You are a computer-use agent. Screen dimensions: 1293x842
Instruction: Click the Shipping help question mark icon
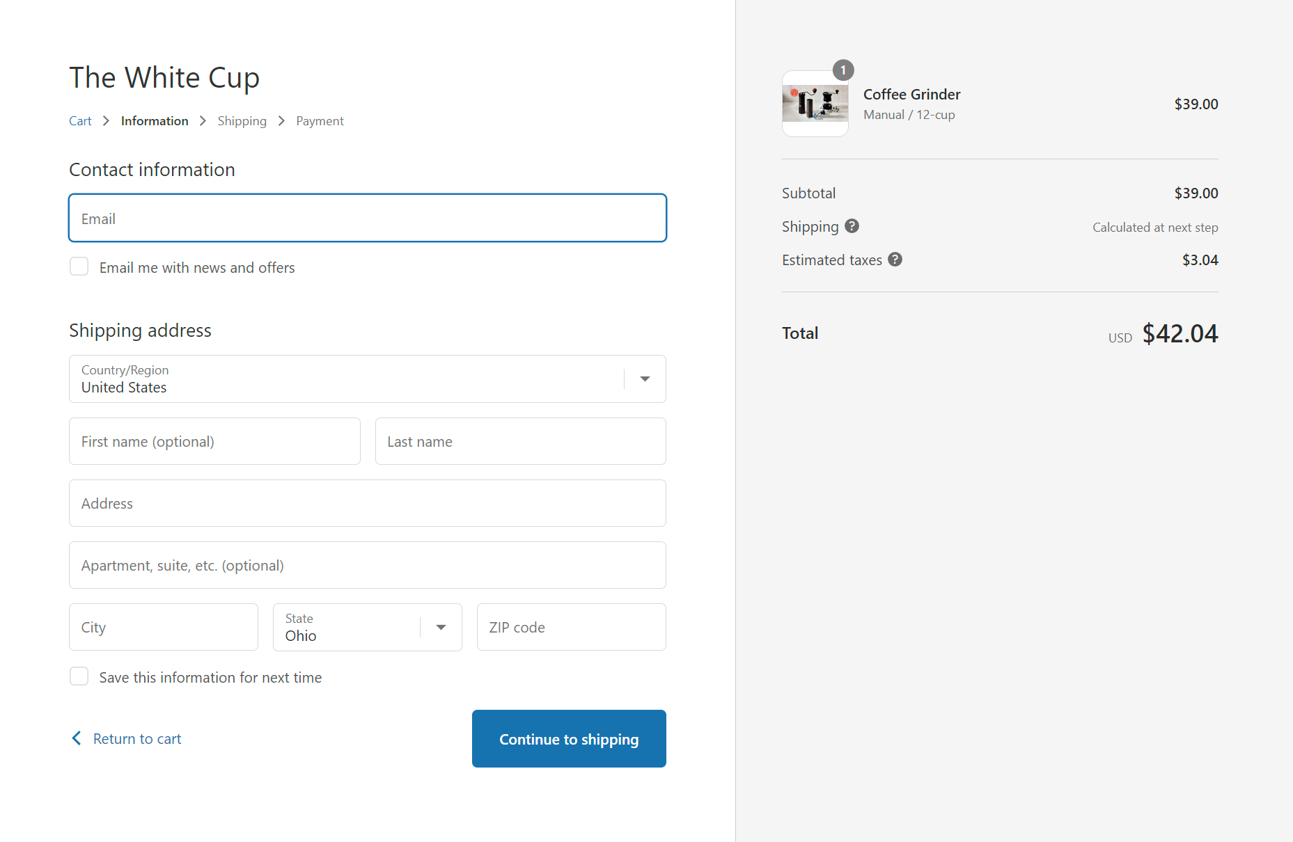point(852,226)
